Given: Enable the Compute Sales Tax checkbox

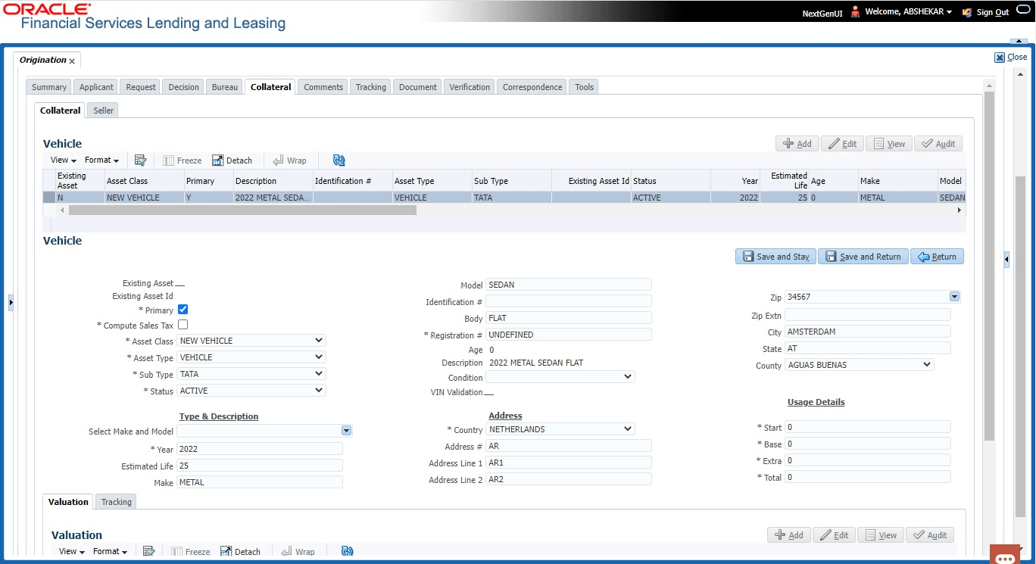Looking at the screenshot, I should click(183, 325).
